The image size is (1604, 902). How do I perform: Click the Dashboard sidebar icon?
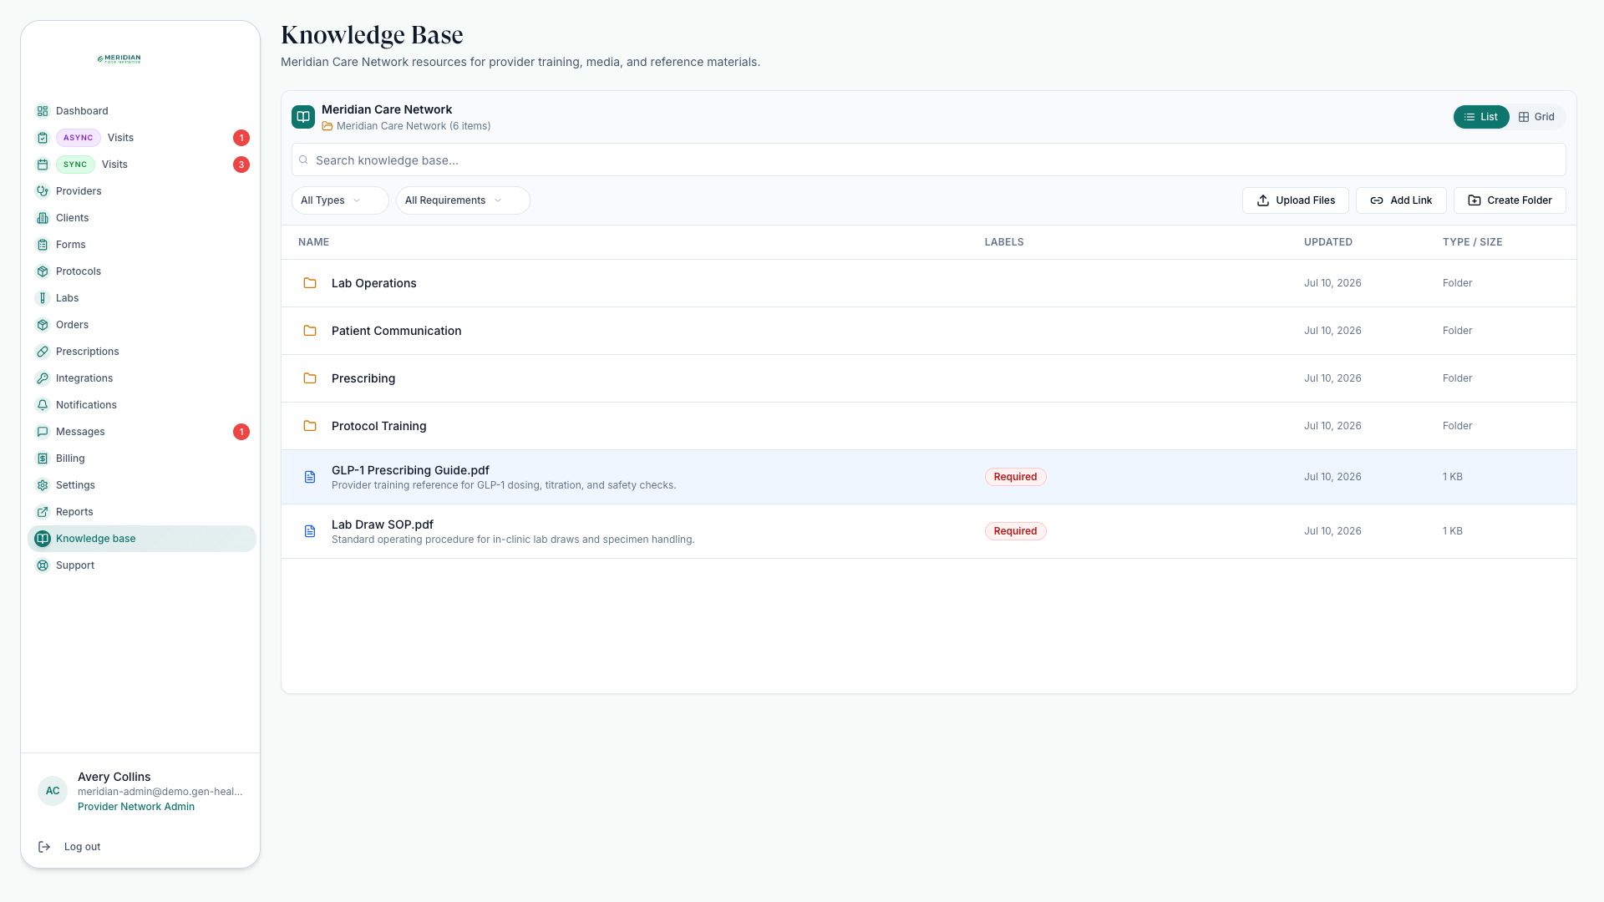pos(43,111)
